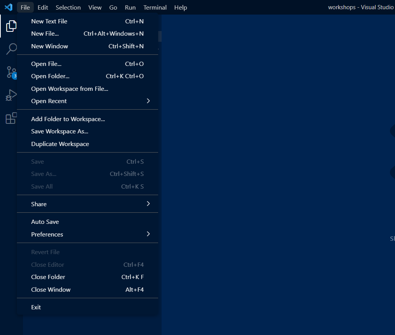Open the Search view icon
The height and width of the screenshot is (335, 395).
tap(11, 49)
